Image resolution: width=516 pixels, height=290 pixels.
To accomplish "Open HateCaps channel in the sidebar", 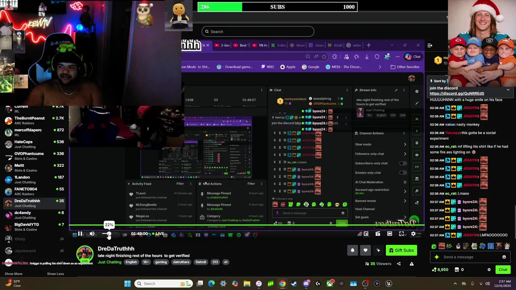I will coord(35,144).
